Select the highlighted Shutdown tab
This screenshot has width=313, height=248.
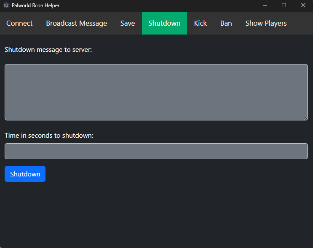[x=164, y=23]
